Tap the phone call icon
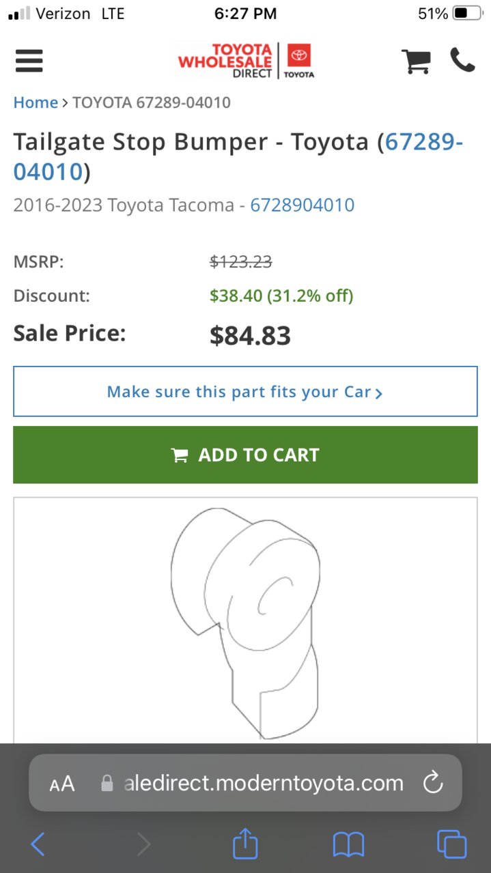Image resolution: width=491 pixels, height=873 pixels. click(462, 60)
